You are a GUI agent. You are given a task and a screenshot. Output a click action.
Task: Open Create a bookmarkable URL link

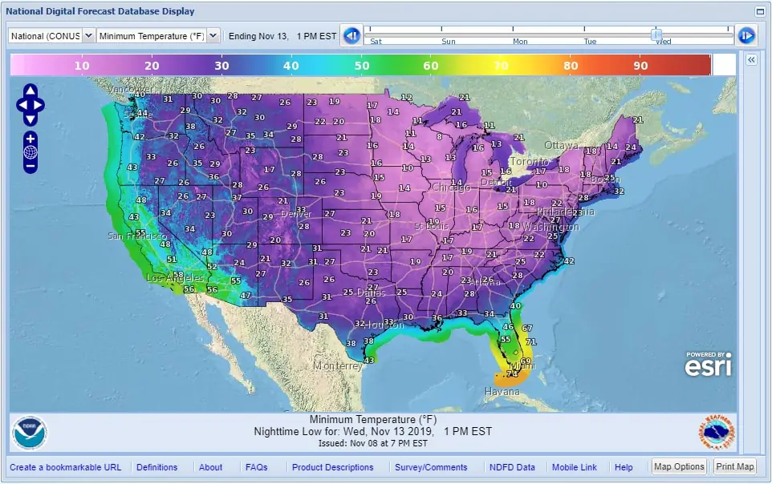[65, 467]
